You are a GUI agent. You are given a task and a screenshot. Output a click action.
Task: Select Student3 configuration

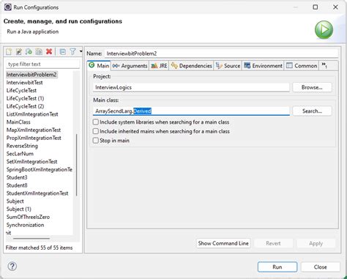click(x=17, y=177)
